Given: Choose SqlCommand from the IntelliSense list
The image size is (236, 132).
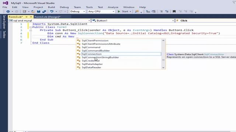Looking at the screenshot, I should coord(91,47).
